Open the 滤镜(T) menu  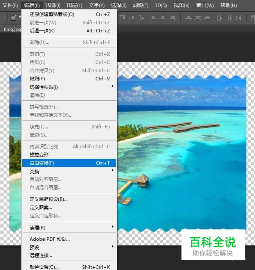(140, 5)
